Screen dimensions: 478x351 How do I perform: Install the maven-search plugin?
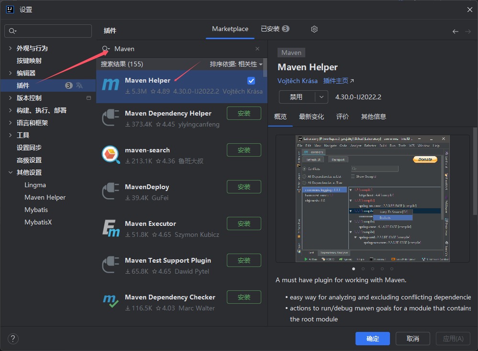(x=244, y=150)
